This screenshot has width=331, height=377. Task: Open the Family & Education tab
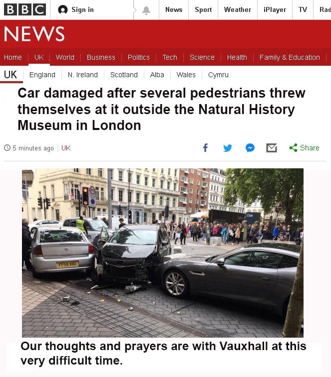(290, 57)
